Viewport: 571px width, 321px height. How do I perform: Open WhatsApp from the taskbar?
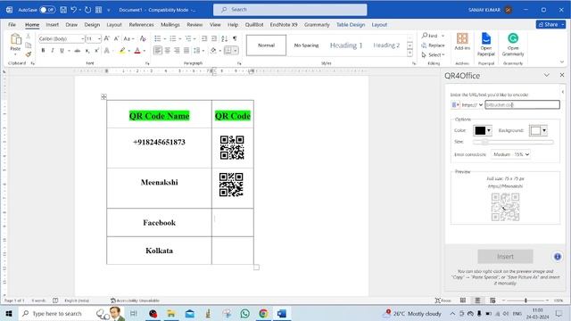(244, 313)
